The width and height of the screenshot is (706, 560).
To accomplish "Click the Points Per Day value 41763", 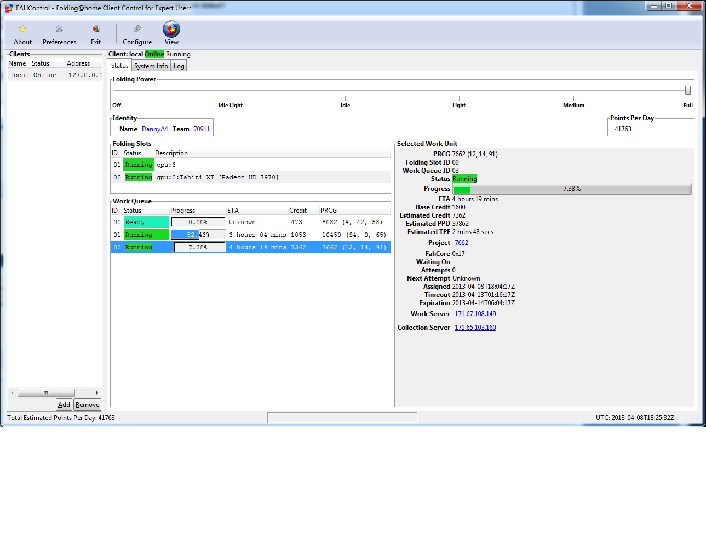I will [623, 129].
